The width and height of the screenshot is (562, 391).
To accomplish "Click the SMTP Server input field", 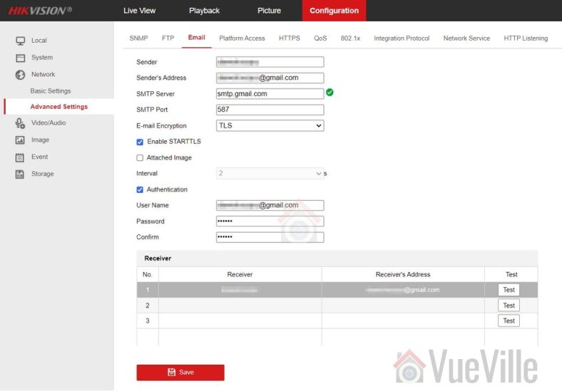I will pos(270,94).
